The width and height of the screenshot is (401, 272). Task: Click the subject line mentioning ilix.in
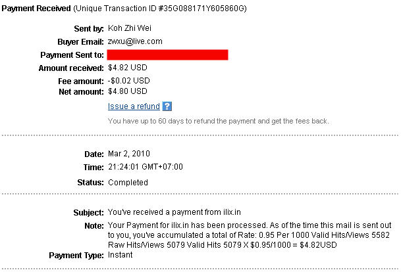tap(174, 212)
